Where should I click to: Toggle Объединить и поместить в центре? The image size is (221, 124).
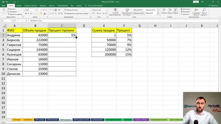click(77, 13)
